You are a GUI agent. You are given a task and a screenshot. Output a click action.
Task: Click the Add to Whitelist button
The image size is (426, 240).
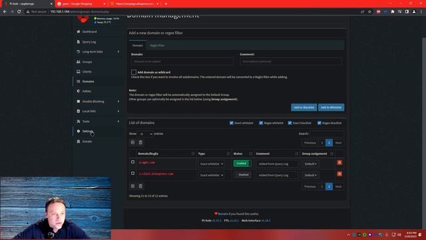point(331,107)
